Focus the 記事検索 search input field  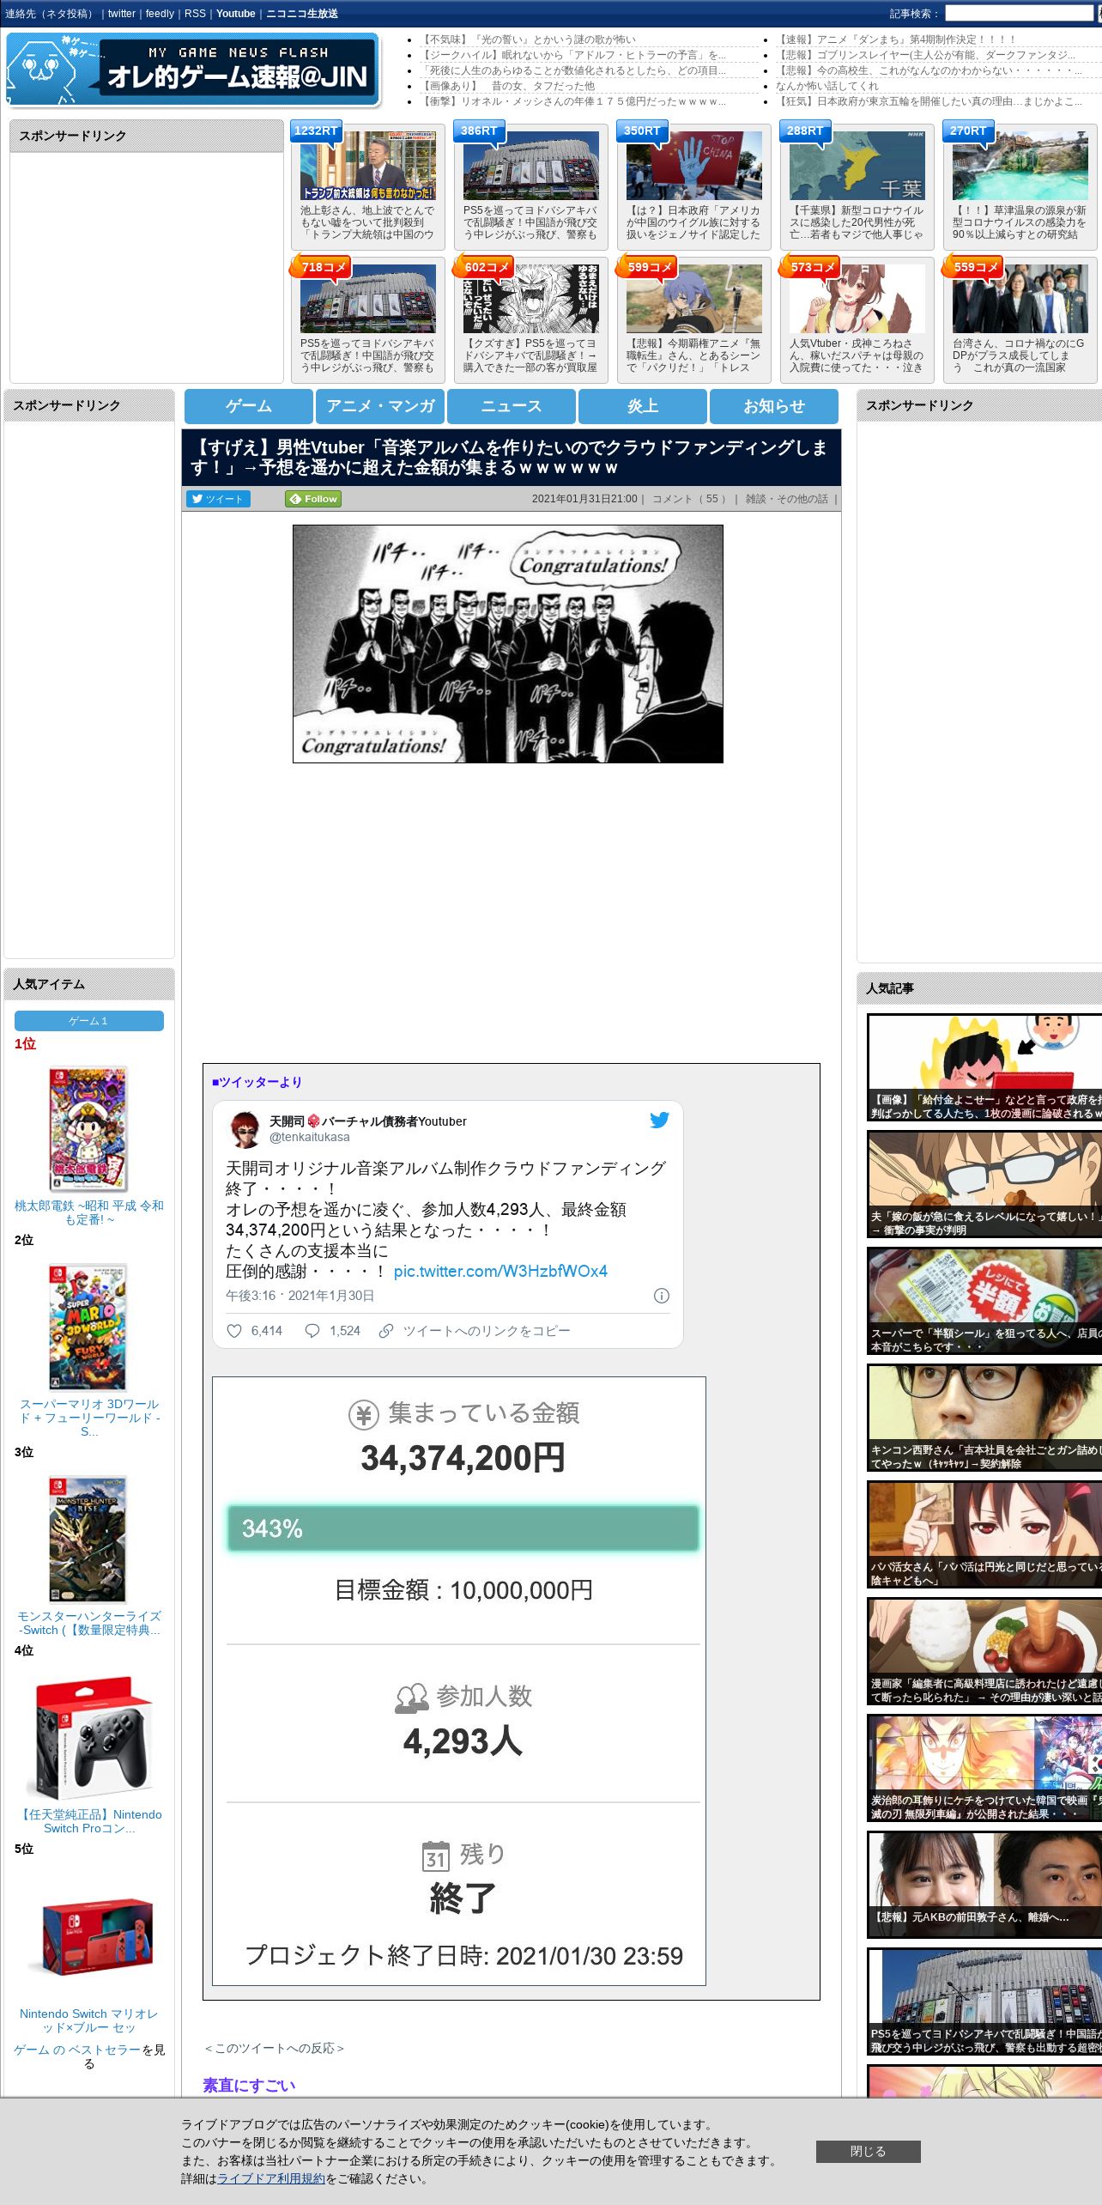(1019, 14)
